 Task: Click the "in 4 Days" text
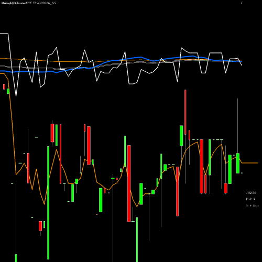(252, 206)
